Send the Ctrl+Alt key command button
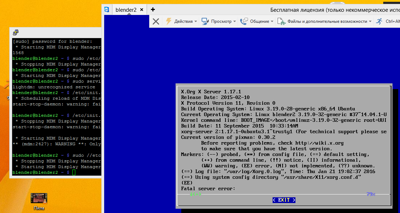Image resolution: width=400 pixels, height=213 pixels. 393,21
